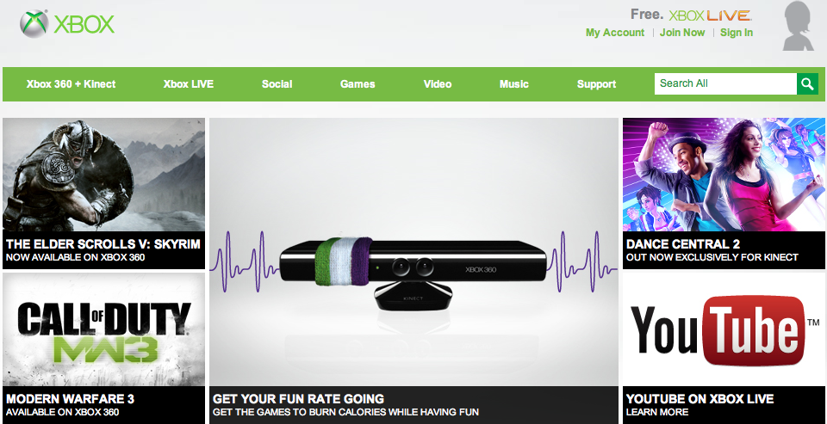Open the Support menu item

(x=596, y=84)
